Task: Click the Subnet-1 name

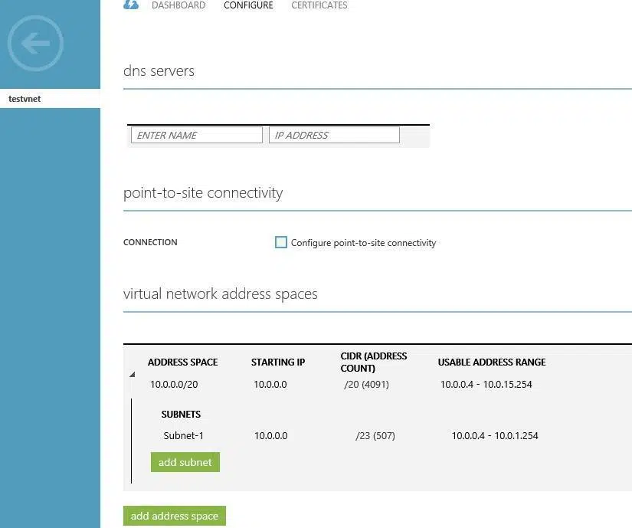Action: (183, 435)
